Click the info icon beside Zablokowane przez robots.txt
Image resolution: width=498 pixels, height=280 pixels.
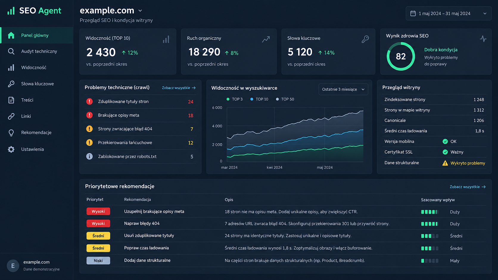click(x=89, y=156)
